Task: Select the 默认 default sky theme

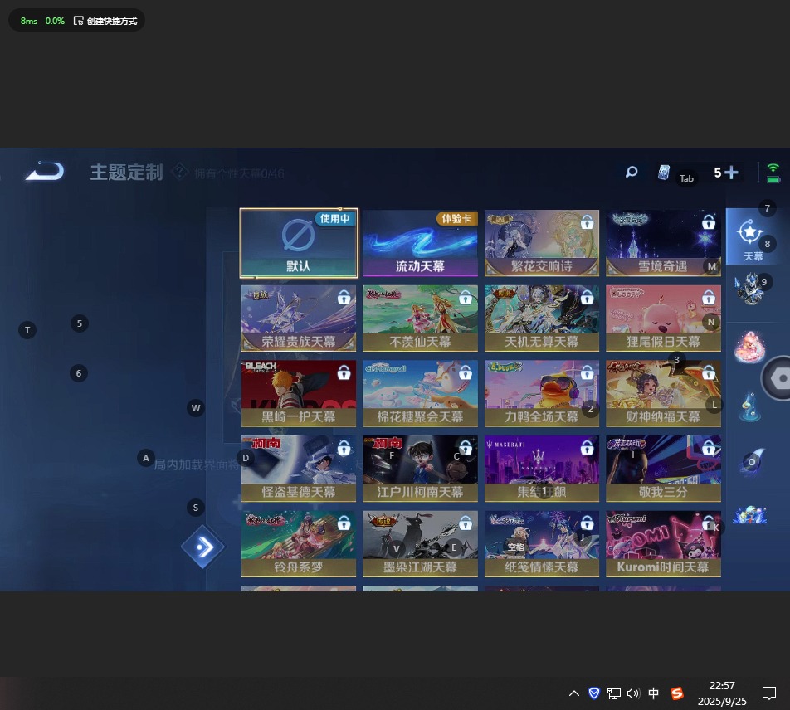Action: (299, 243)
